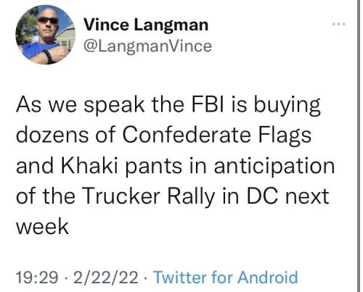Open Vince Langman's profile picture
Viewport: 363px width, 292px height.
tap(45, 35)
